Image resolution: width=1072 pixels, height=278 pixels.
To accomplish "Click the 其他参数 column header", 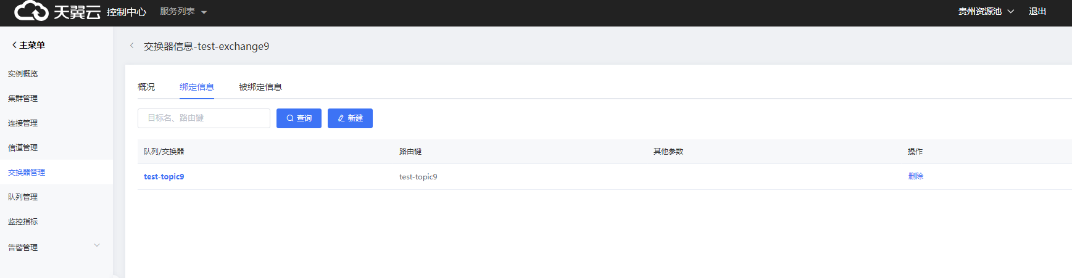I will [668, 152].
